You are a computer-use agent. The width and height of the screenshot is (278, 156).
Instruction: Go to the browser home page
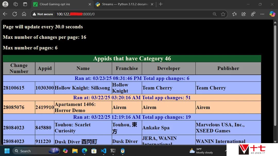pyautogui.click(x=24, y=14)
